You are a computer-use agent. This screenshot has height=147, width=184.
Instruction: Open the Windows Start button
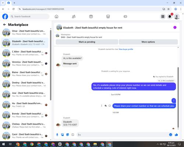click(x=3, y=144)
